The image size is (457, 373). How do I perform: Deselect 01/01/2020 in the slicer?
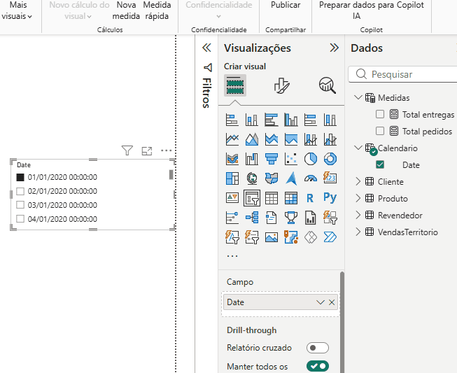click(x=20, y=177)
